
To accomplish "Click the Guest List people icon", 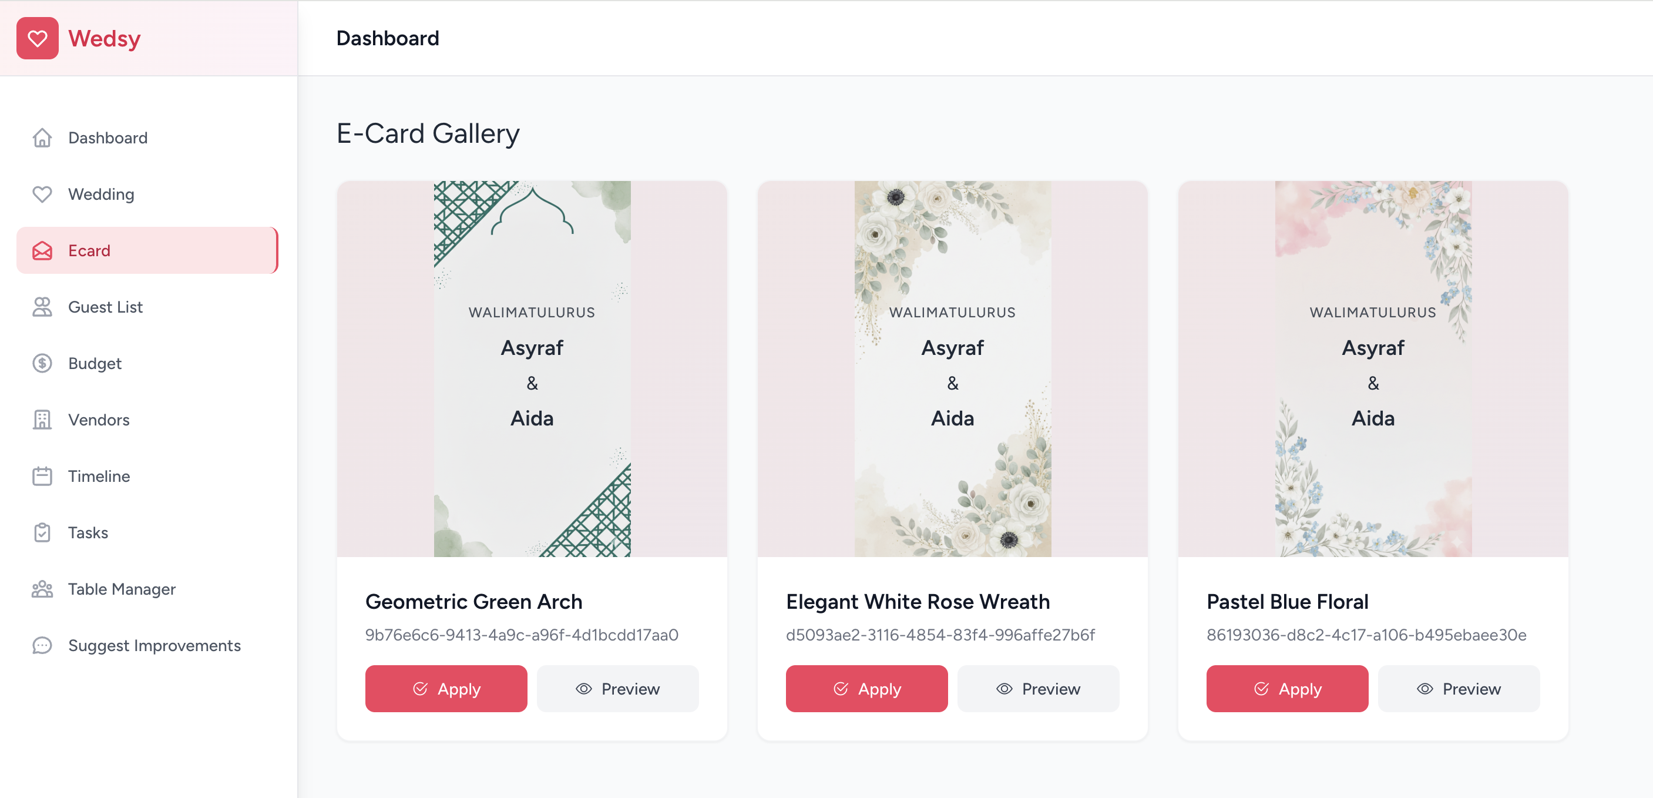I will point(42,307).
